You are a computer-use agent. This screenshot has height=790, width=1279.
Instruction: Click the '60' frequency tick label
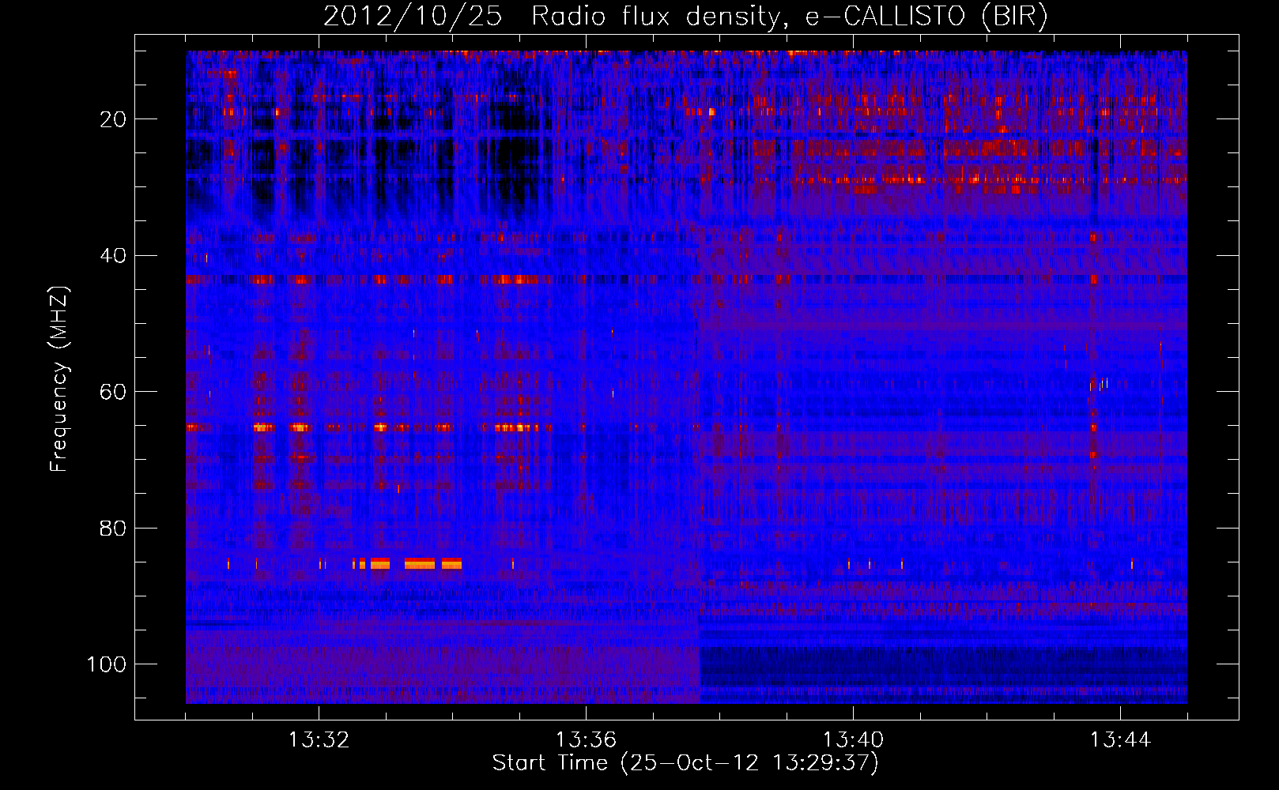point(113,392)
